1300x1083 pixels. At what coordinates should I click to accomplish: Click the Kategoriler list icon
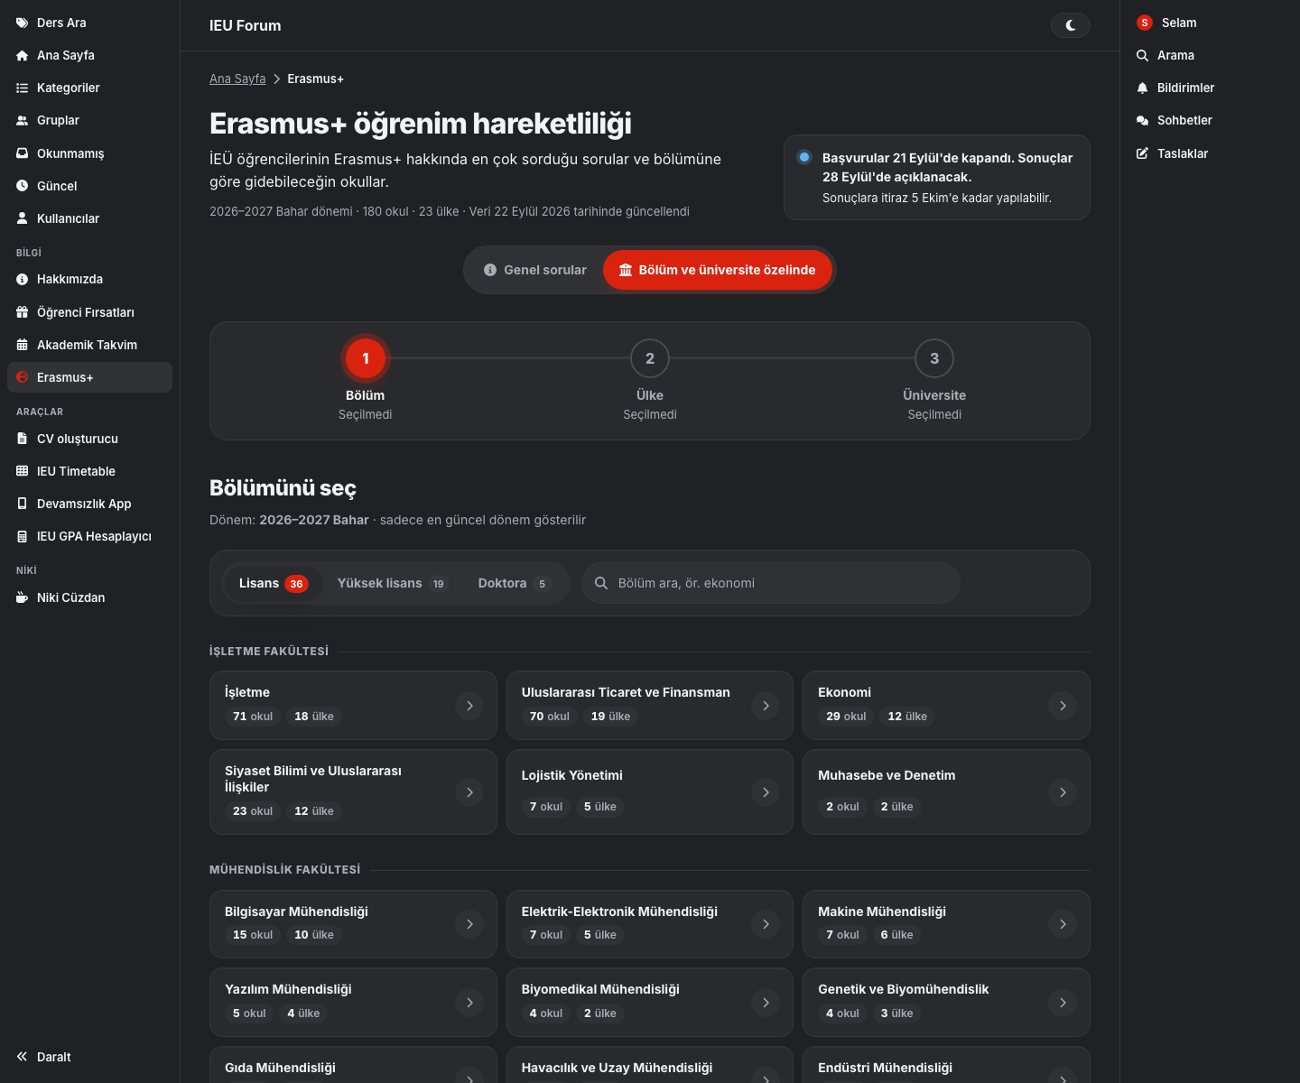pyautogui.click(x=23, y=88)
